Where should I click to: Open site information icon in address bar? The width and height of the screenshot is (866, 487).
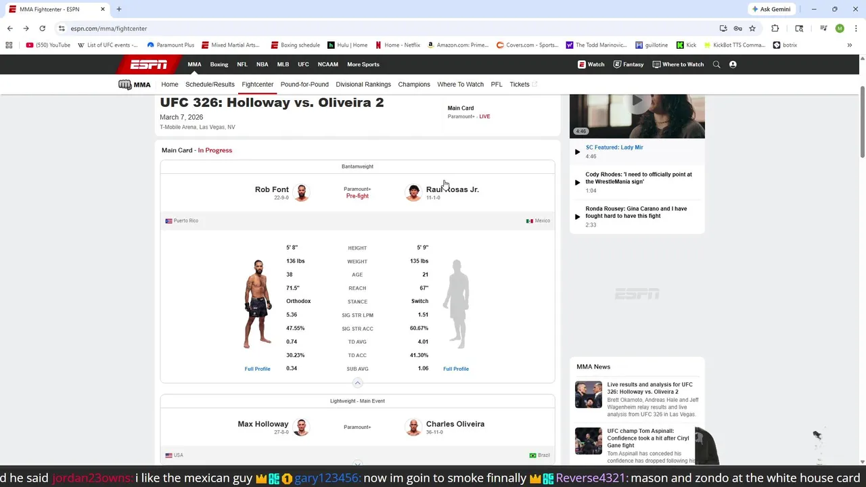point(61,28)
